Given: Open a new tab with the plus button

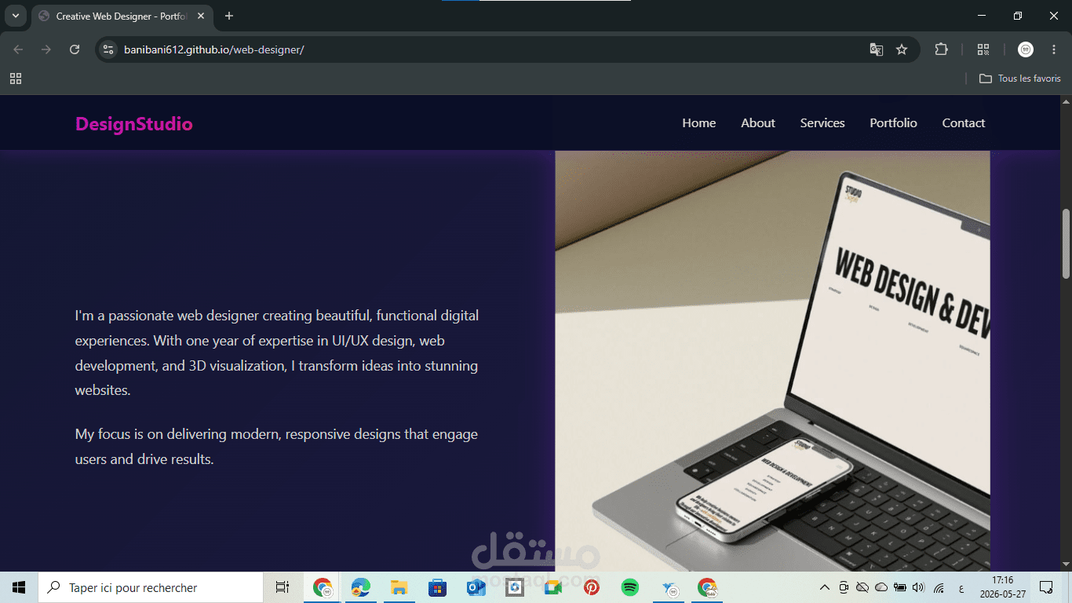Looking at the screenshot, I should pos(229,16).
